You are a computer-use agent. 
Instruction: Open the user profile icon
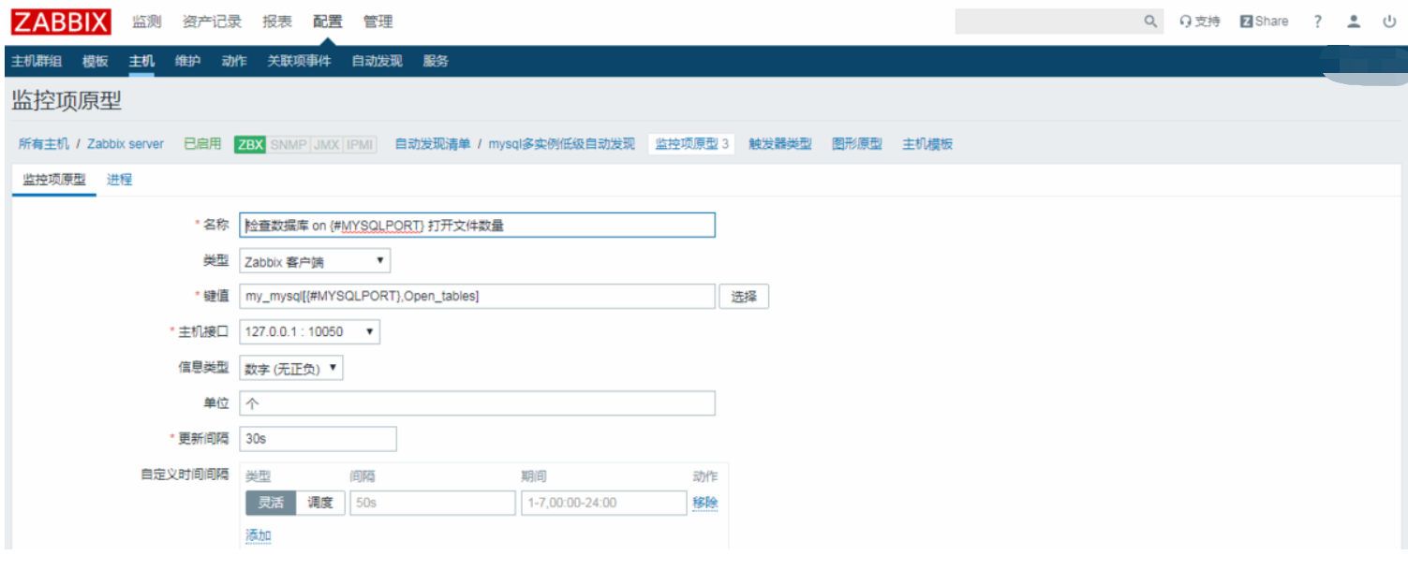point(1354,22)
